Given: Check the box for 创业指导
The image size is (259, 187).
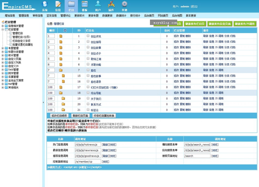Looking at the screenshot, I should coord(88,42).
